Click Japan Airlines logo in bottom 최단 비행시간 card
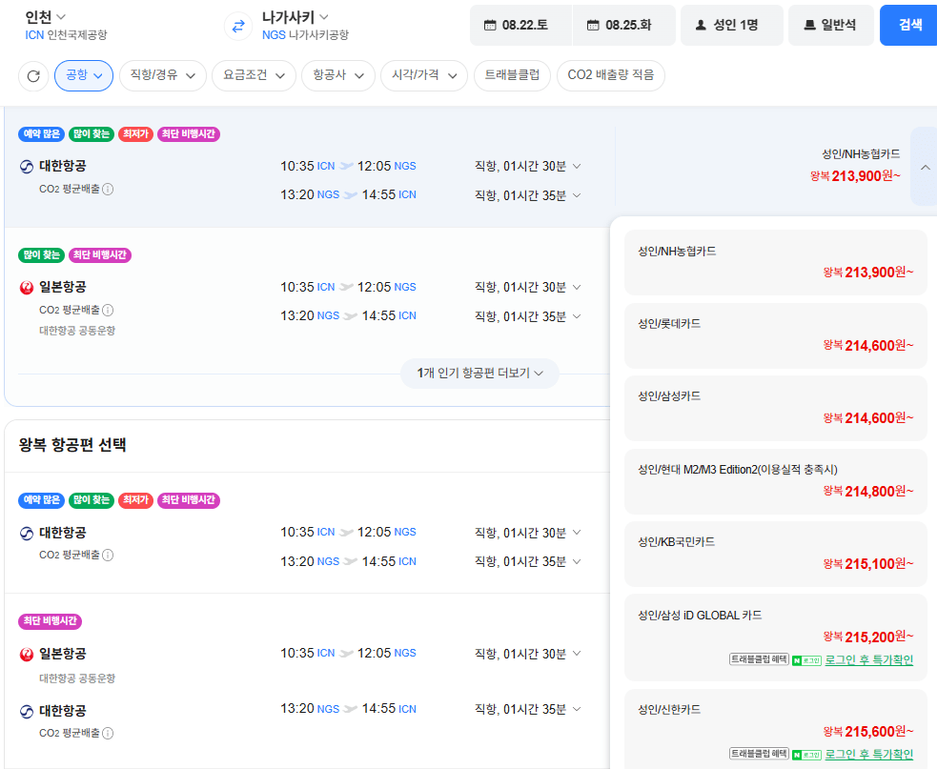937x769 pixels. [27, 655]
